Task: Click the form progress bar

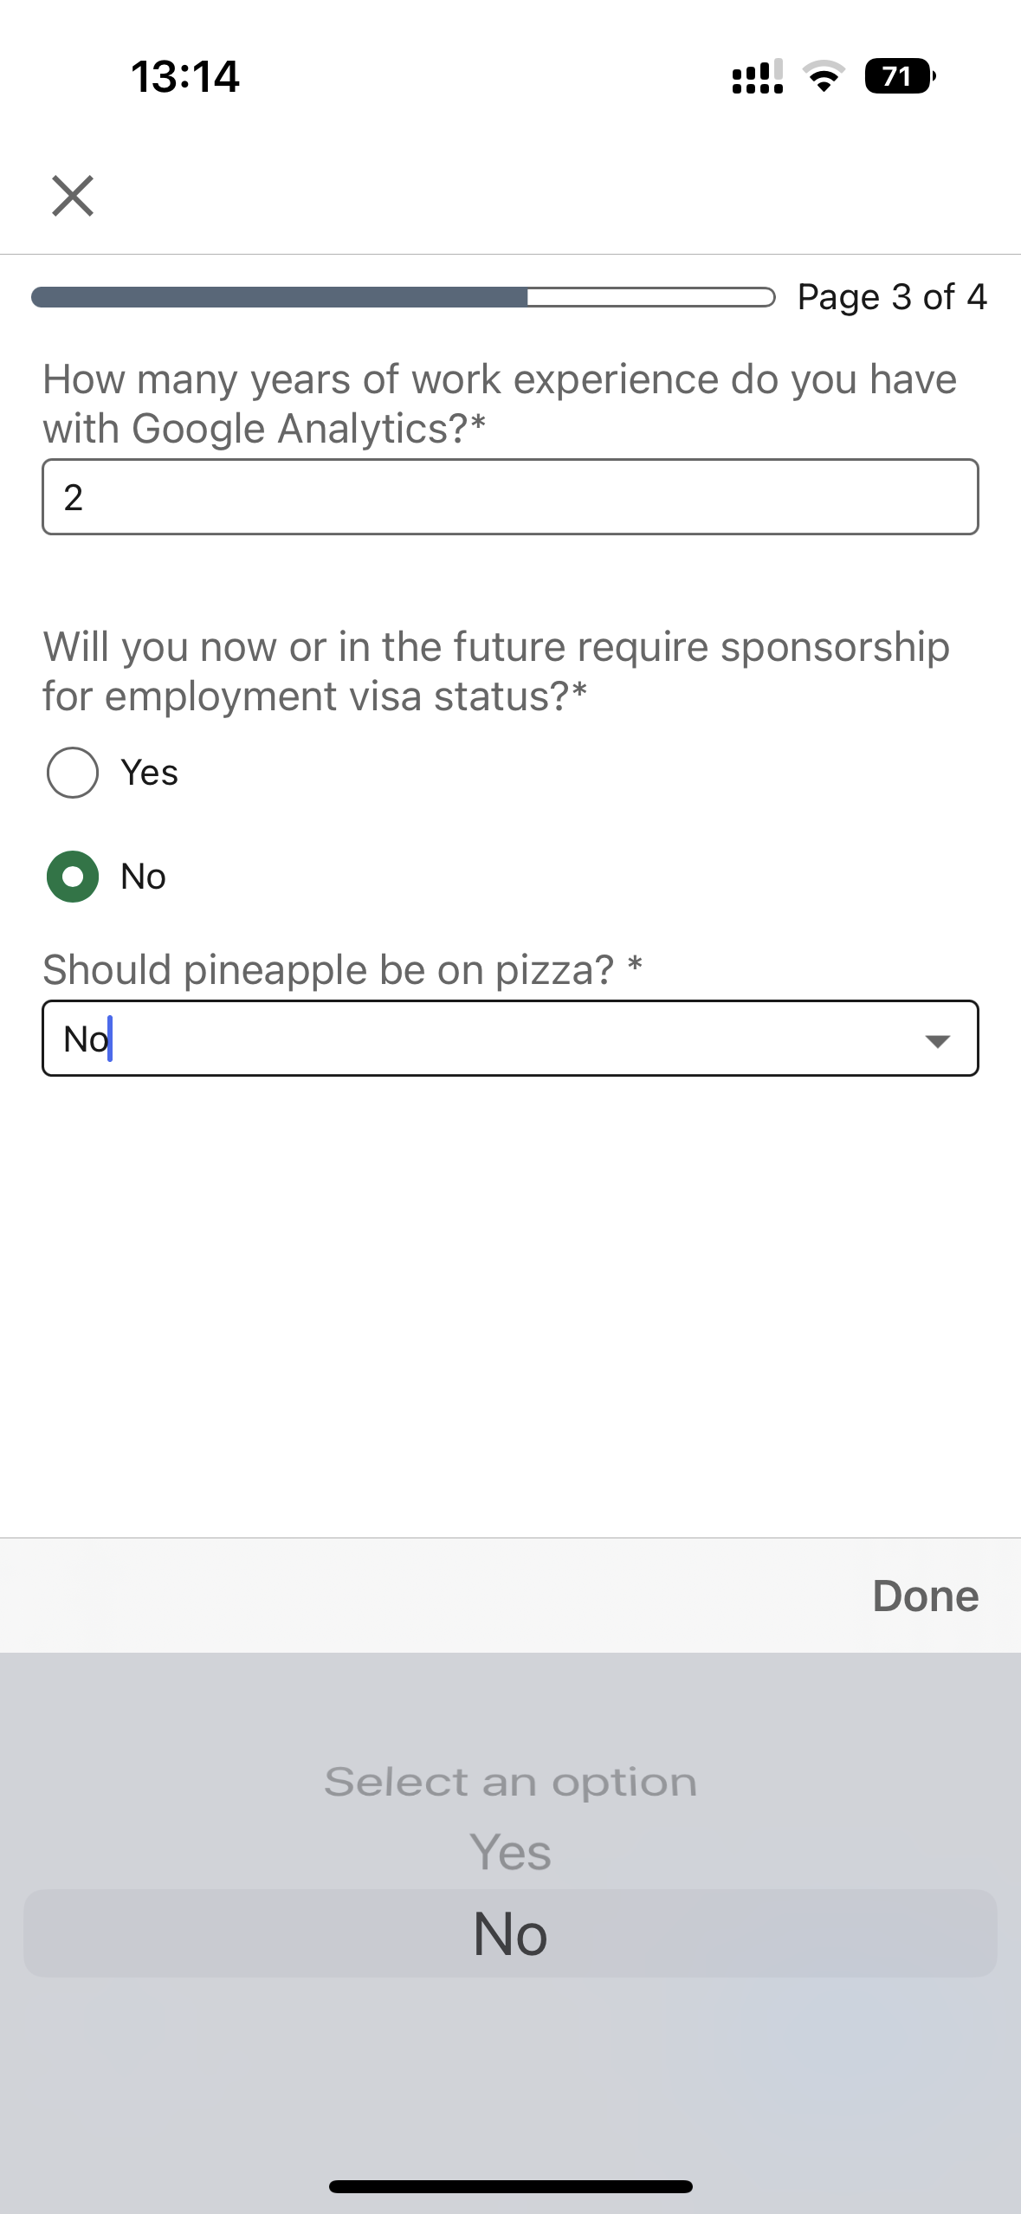Action: [x=403, y=297]
